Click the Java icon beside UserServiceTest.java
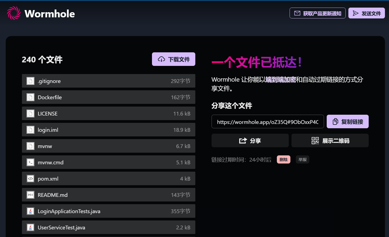389x237 pixels. click(x=31, y=228)
